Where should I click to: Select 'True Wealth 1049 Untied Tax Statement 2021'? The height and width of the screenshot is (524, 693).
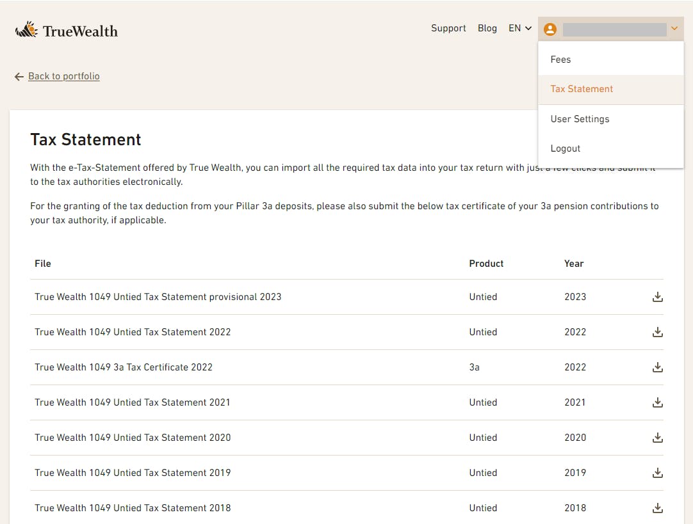[x=132, y=402]
